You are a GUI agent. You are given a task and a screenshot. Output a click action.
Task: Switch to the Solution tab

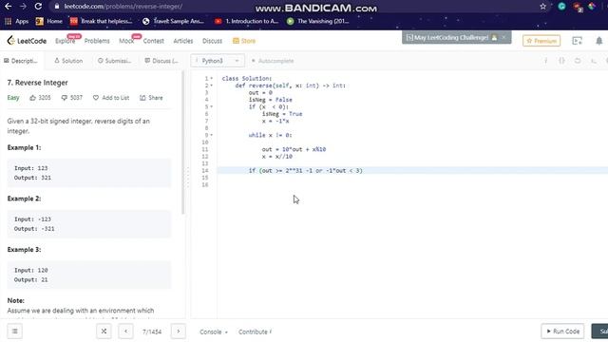[68, 61]
